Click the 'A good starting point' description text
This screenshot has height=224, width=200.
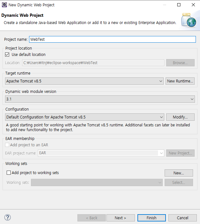tap(98, 127)
